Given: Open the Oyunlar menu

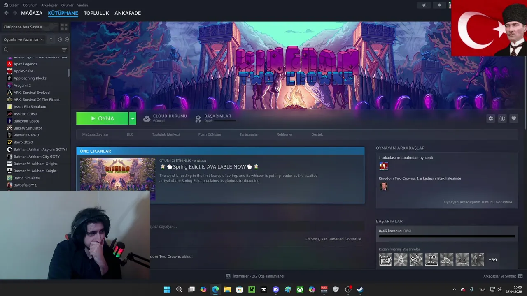Looking at the screenshot, I should pyautogui.click(x=68, y=5).
